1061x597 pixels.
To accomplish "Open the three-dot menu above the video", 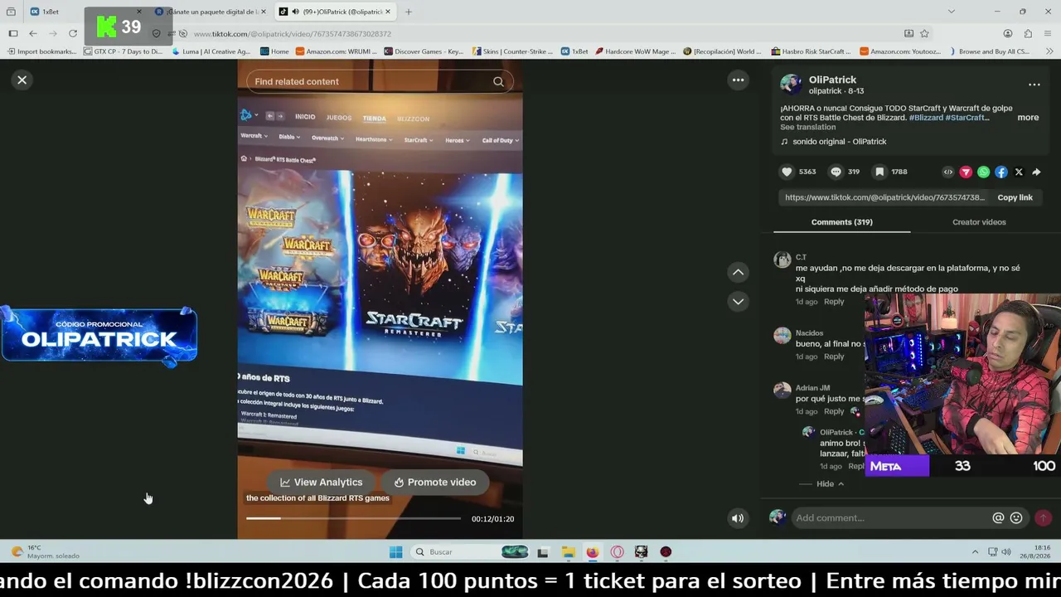I will 738,80.
